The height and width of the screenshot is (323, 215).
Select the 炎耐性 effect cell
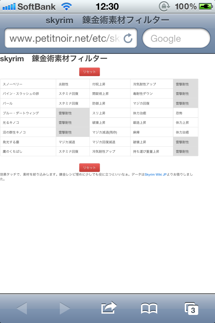pyautogui.click(x=73, y=84)
